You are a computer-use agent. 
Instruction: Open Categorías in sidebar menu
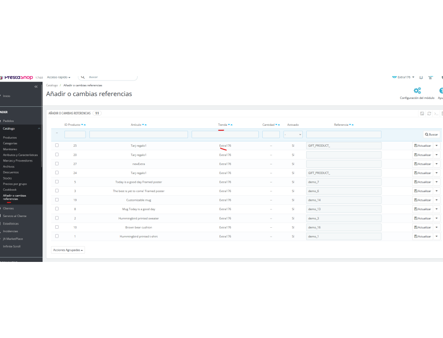[10, 143]
